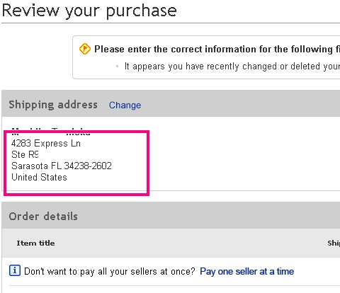The width and height of the screenshot is (340, 293).
Task: Click the Don't want to pay all sellers text
Action: point(110,272)
